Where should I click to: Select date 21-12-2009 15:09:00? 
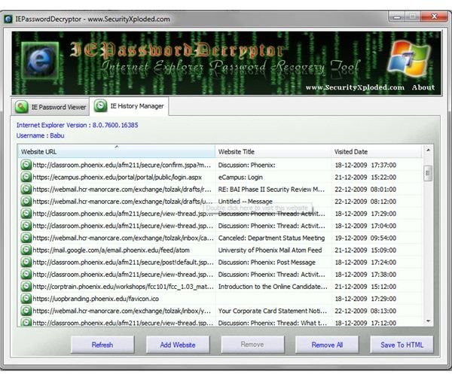(x=365, y=250)
